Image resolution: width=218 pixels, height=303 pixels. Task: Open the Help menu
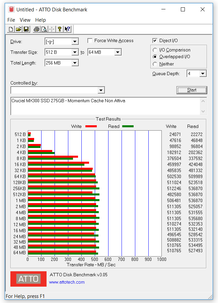[41, 20]
